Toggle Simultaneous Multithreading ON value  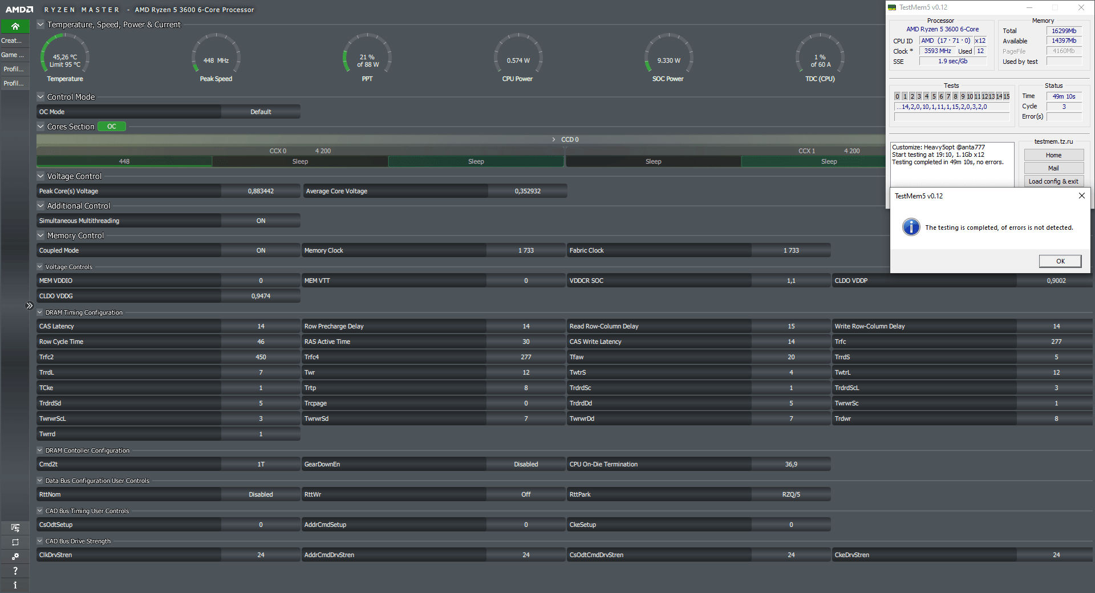(261, 221)
